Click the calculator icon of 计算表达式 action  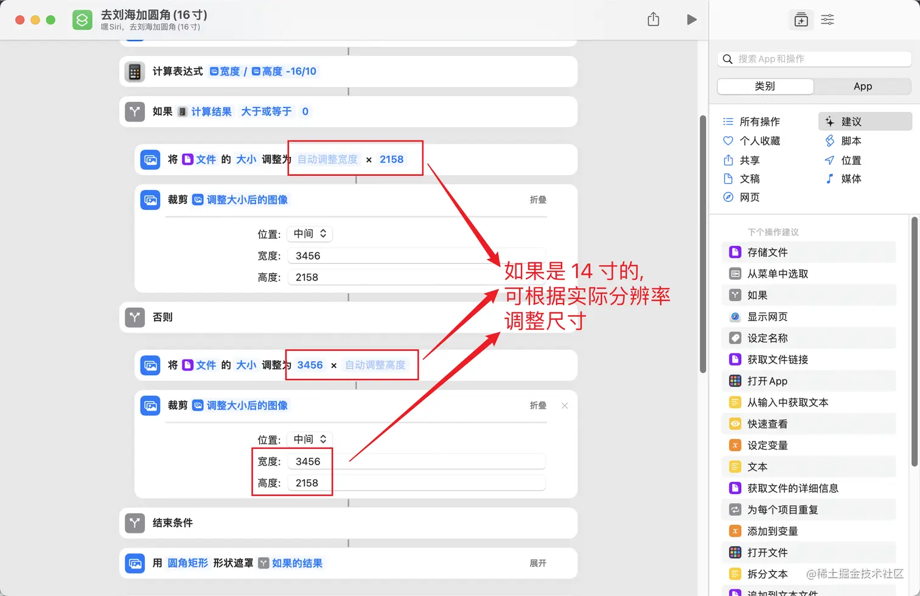pyautogui.click(x=134, y=72)
